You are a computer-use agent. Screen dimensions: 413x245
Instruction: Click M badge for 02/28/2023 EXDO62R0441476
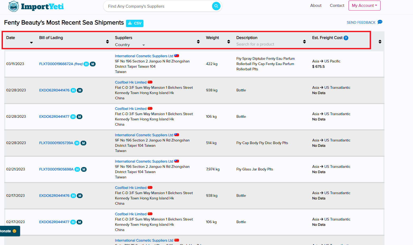click(x=80, y=90)
